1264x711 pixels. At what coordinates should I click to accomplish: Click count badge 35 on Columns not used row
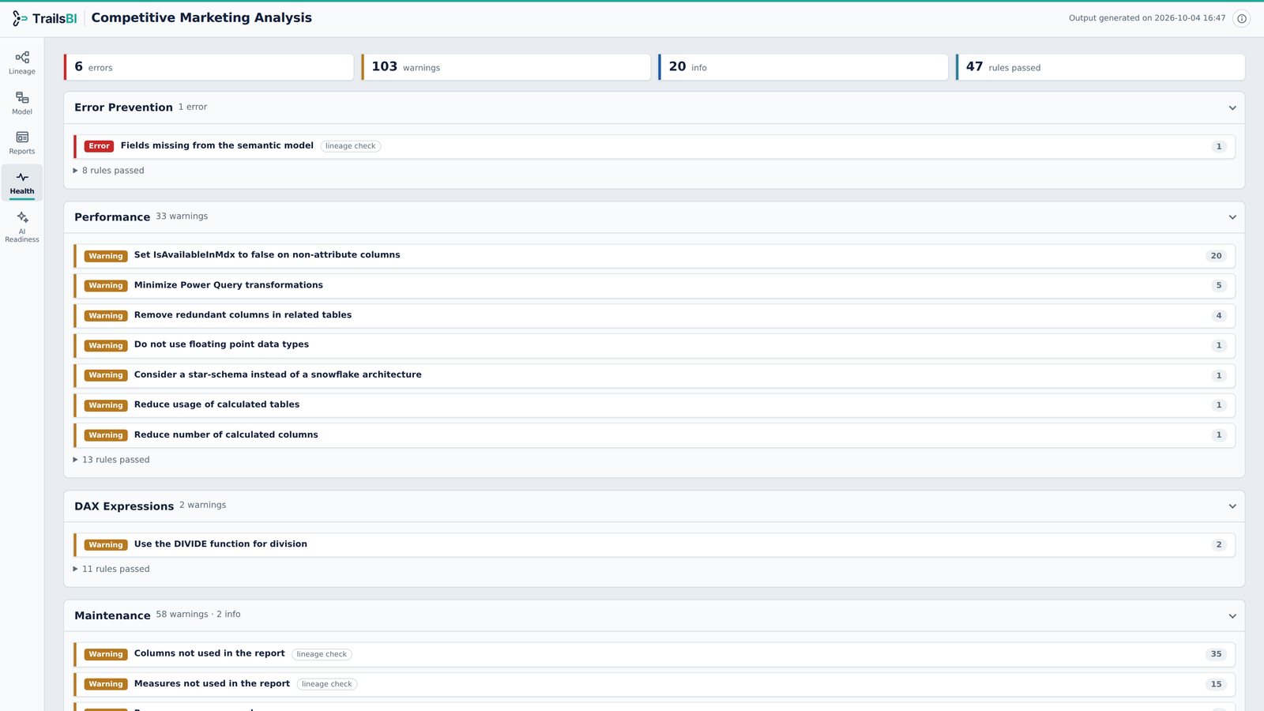coord(1217,654)
